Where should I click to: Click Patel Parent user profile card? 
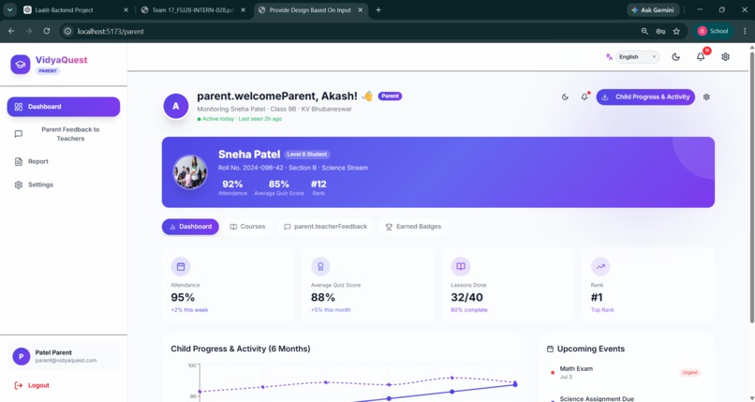tap(63, 356)
